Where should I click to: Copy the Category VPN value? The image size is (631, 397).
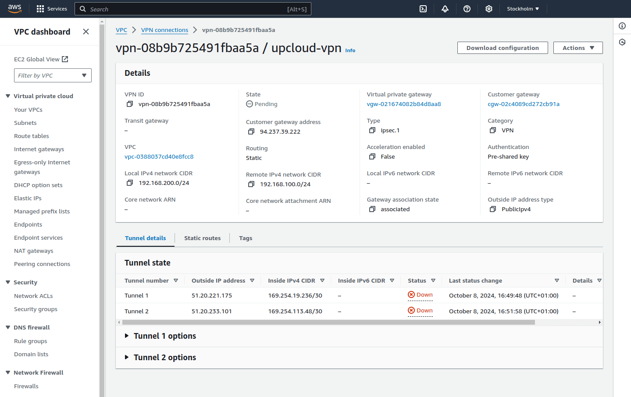pos(493,130)
